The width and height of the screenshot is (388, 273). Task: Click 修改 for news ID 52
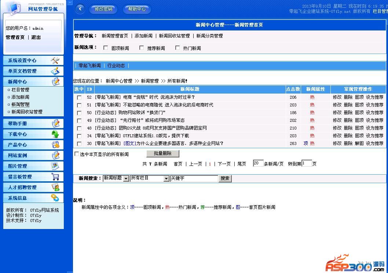coord(337,97)
